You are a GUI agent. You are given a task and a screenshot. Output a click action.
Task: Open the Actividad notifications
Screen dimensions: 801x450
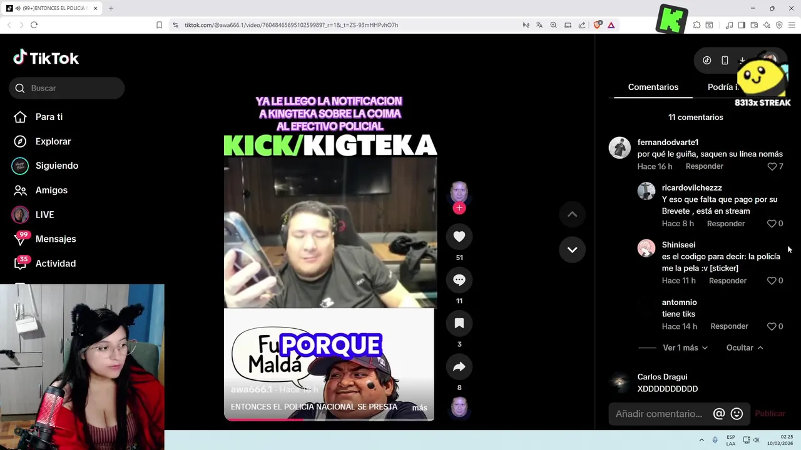(44, 263)
